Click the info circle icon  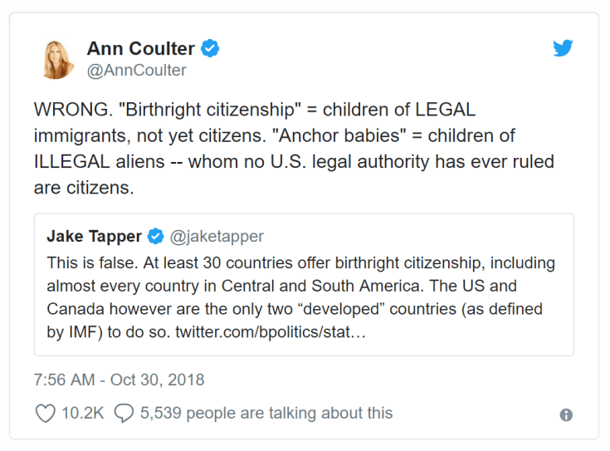point(566,414)
